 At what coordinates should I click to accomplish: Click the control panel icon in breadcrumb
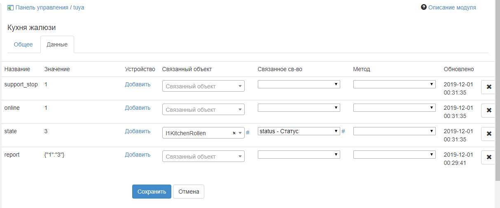[x=10, y=7]
